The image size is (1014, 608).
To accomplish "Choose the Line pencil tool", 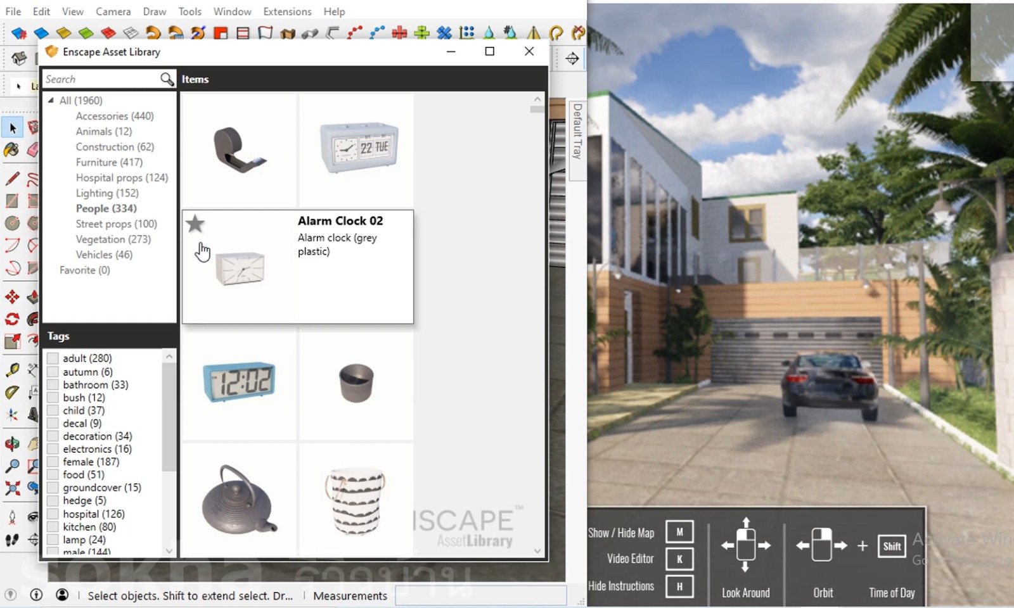I will tap(12, 178).
